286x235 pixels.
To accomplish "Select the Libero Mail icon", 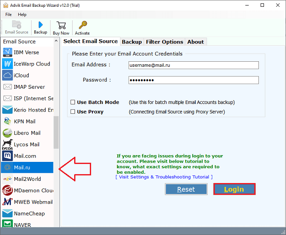I will [x=8, y=133].
